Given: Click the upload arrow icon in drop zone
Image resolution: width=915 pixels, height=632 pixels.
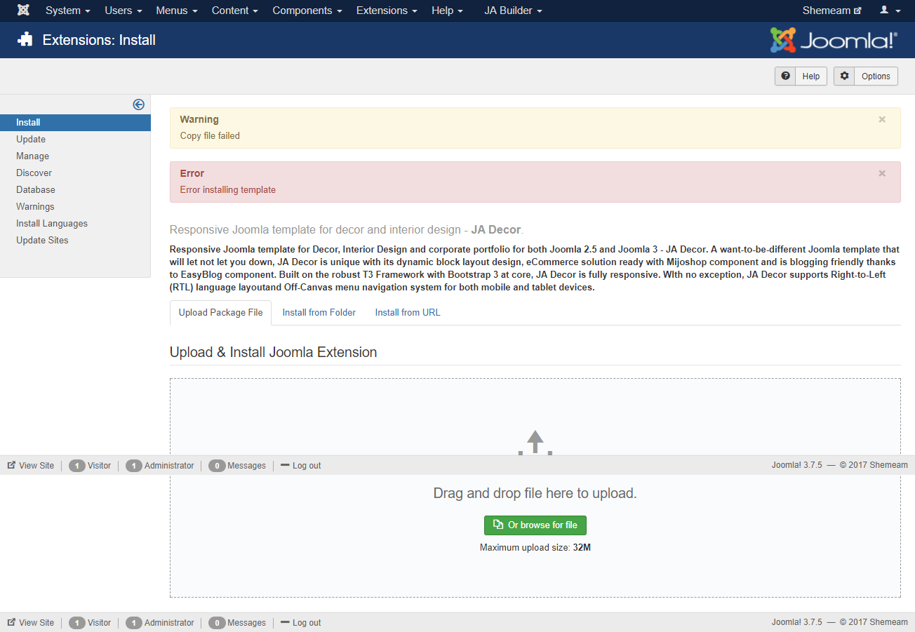Looking at the screenshot, I should tap(535, 443).
